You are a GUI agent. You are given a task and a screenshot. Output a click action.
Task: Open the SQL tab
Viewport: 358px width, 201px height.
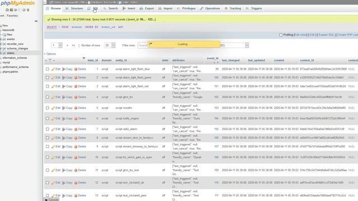coord(93,8)
